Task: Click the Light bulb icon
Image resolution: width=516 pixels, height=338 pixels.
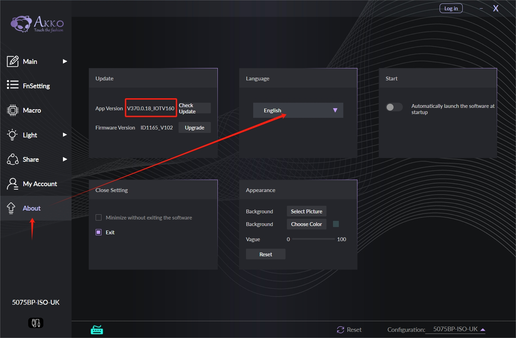Action: point(13,135)
